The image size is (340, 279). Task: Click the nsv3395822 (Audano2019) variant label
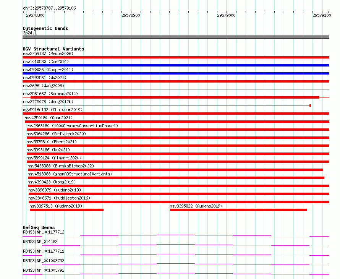coord(196,206)
